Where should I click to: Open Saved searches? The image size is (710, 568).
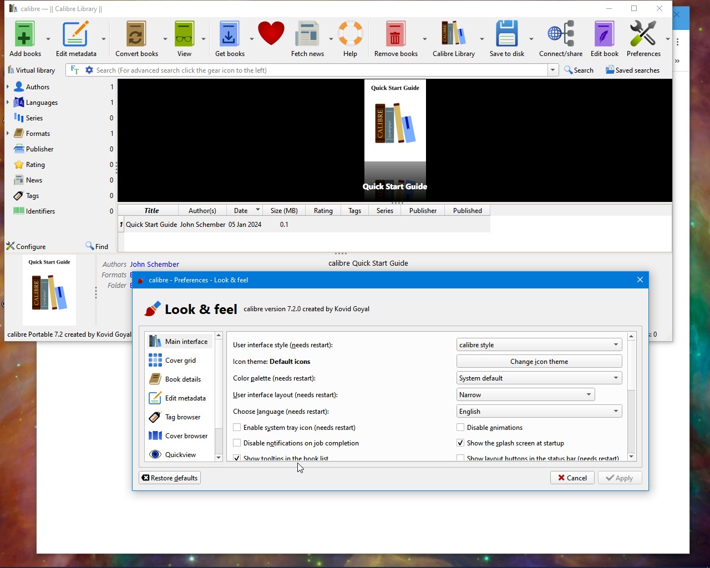[x=632, y=70]
